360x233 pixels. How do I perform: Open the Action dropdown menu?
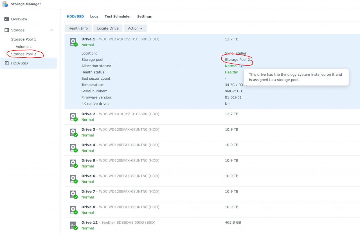135,28
